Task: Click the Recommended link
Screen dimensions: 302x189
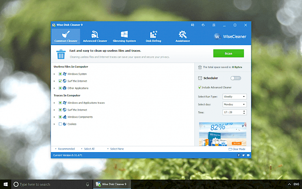Action: (x=66, y=149)
